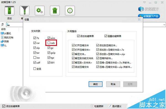
Task: Toggle the 添加到压缩文件... checkbox
Action: click(98, 45)
